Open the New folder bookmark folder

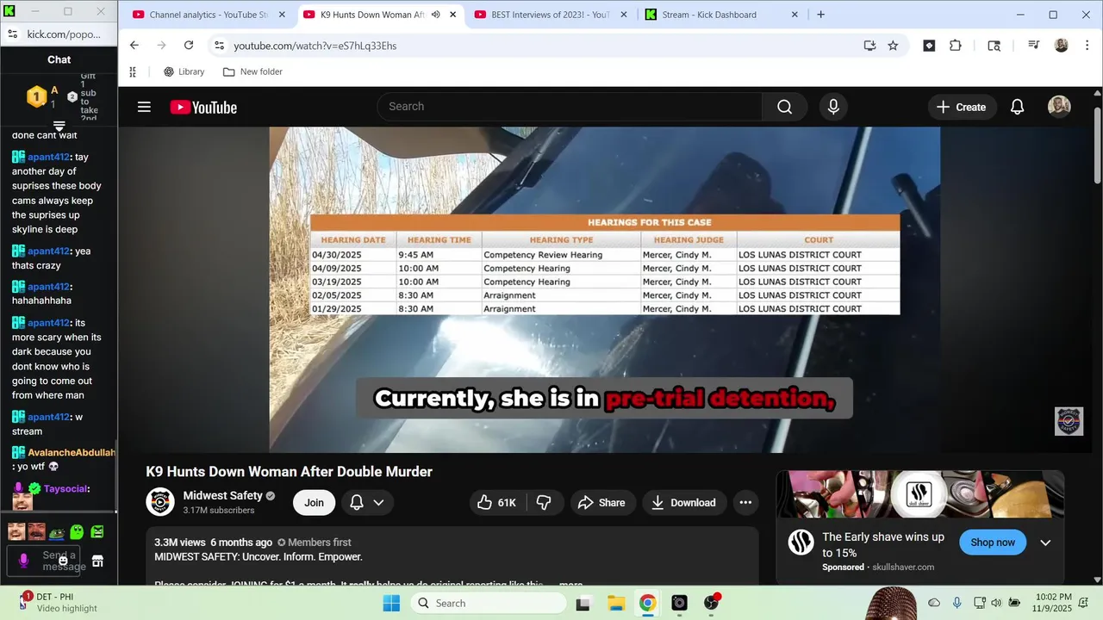click(x=252, y=72)
